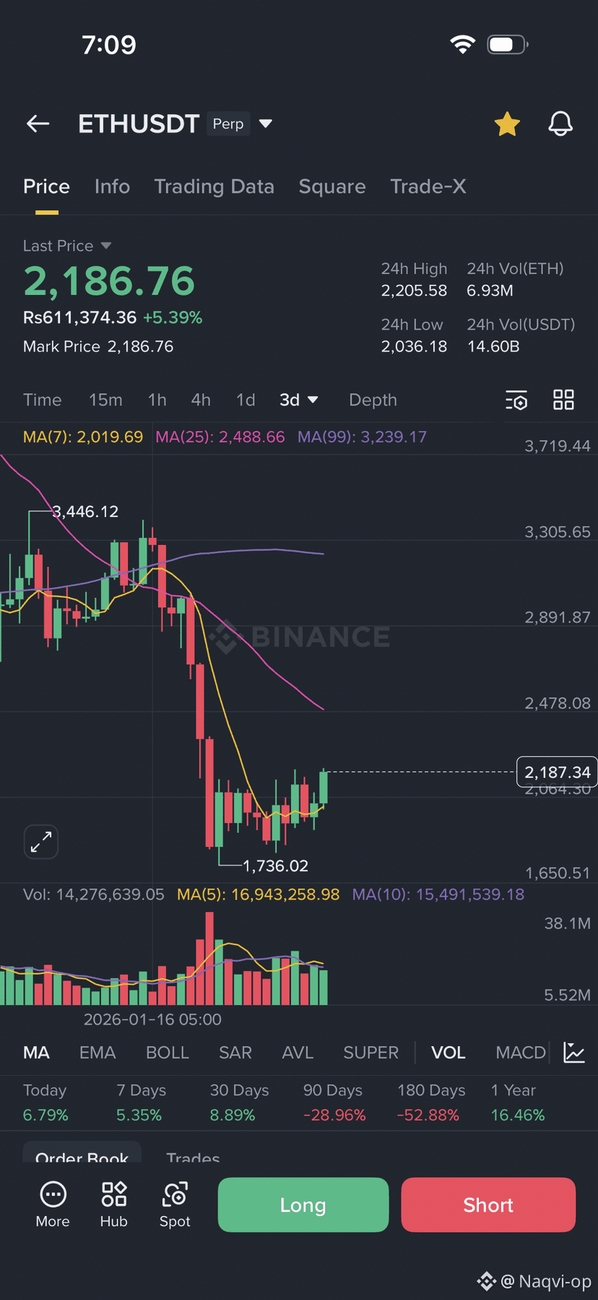Toggle the MACD indicator

point(521,1053)
